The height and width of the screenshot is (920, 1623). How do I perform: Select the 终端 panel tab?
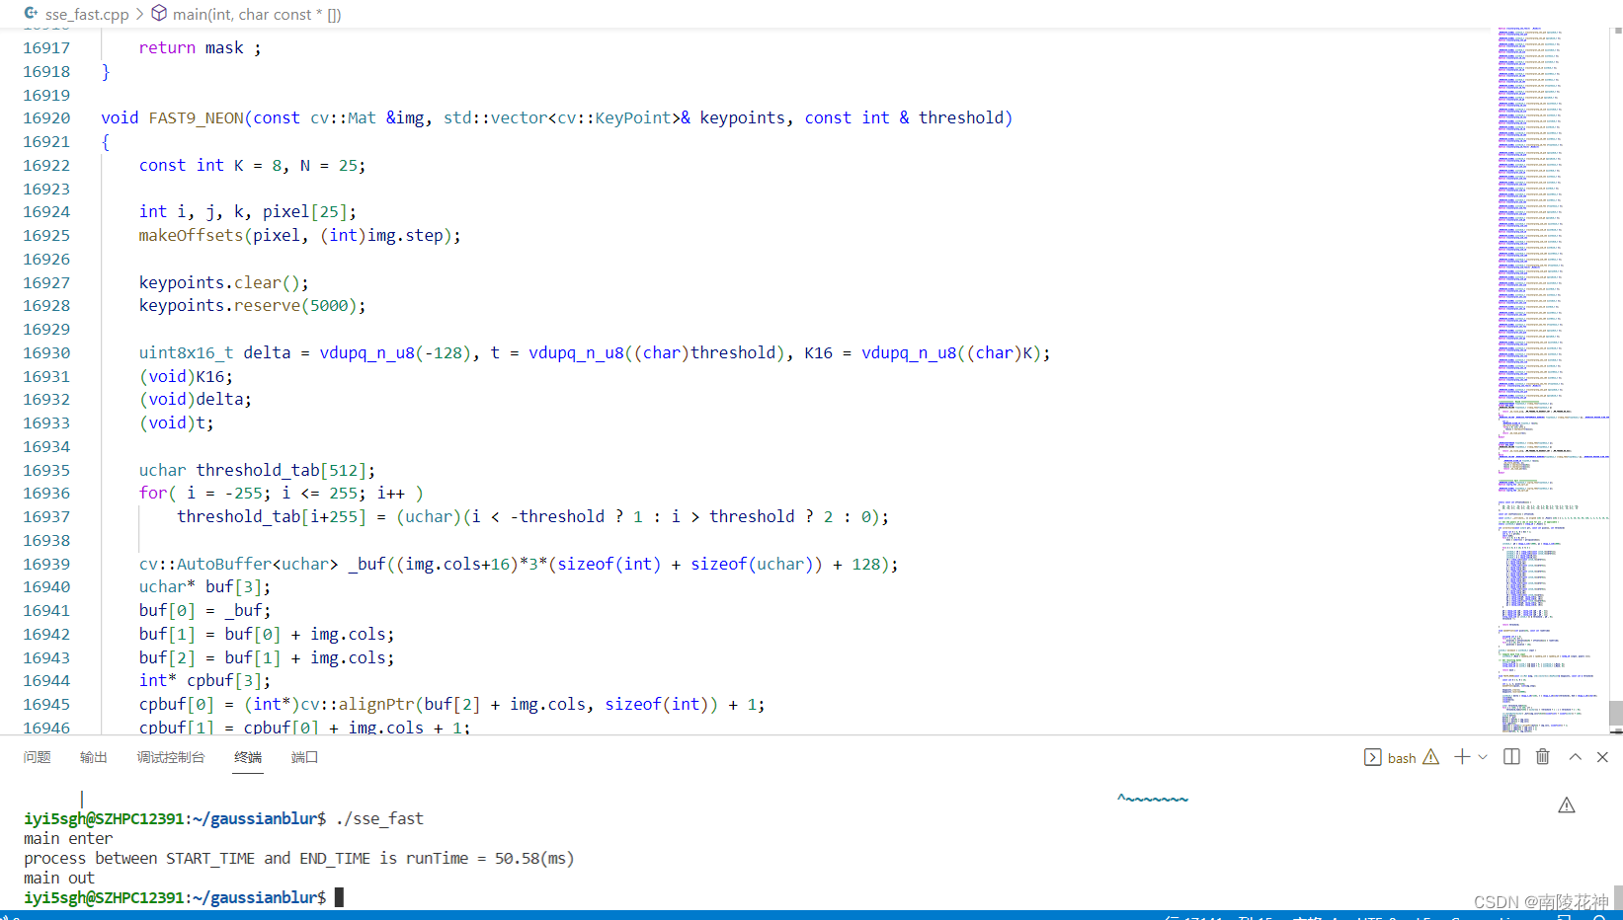tap(248, 757)
